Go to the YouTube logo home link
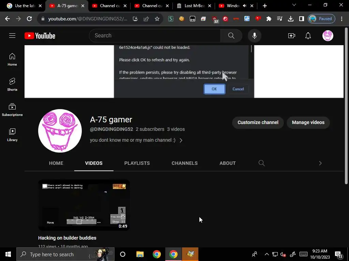 click(x=40, y=36)
